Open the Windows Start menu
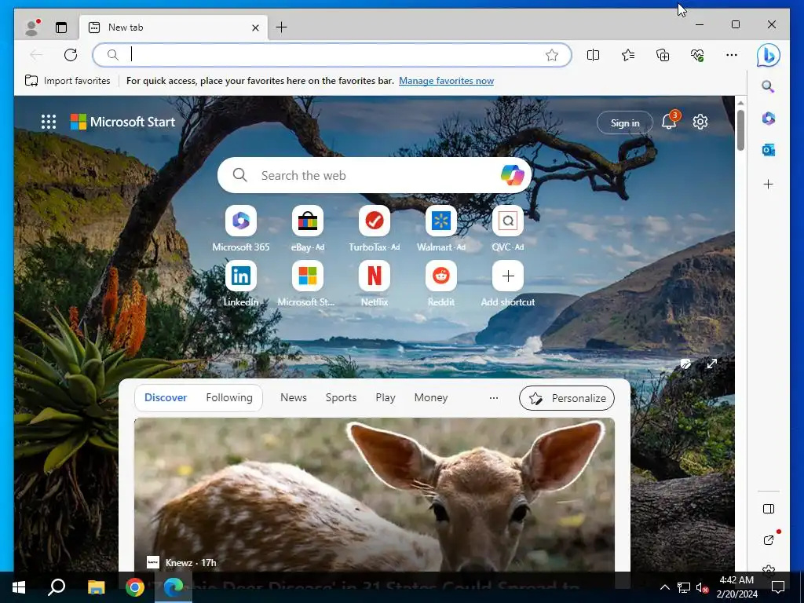804x603 pixels. (19, 587)
